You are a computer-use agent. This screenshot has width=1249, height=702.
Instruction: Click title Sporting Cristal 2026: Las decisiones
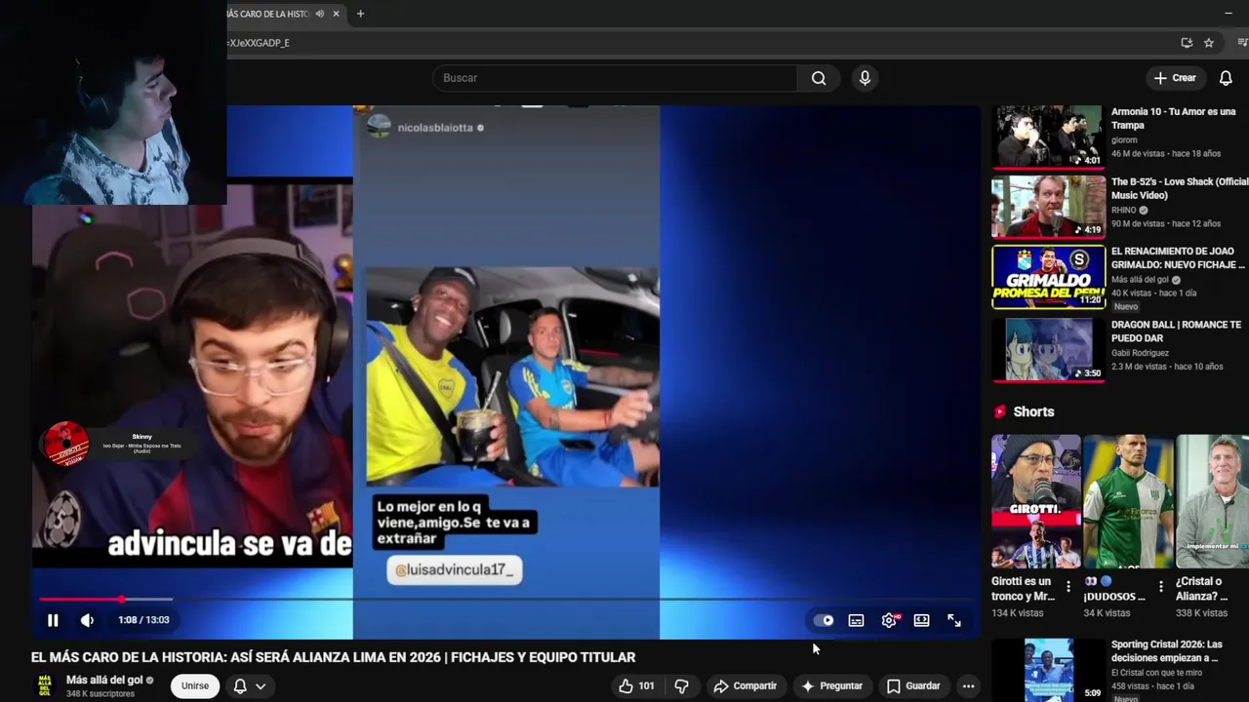point(1167,651)
